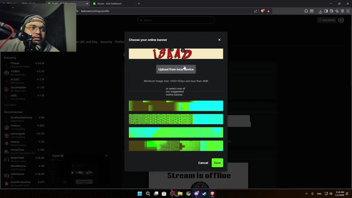Screen dimensions: 352x198
Task: Open OneRandomDolly in Recommended list
Action: click(24, 119)
